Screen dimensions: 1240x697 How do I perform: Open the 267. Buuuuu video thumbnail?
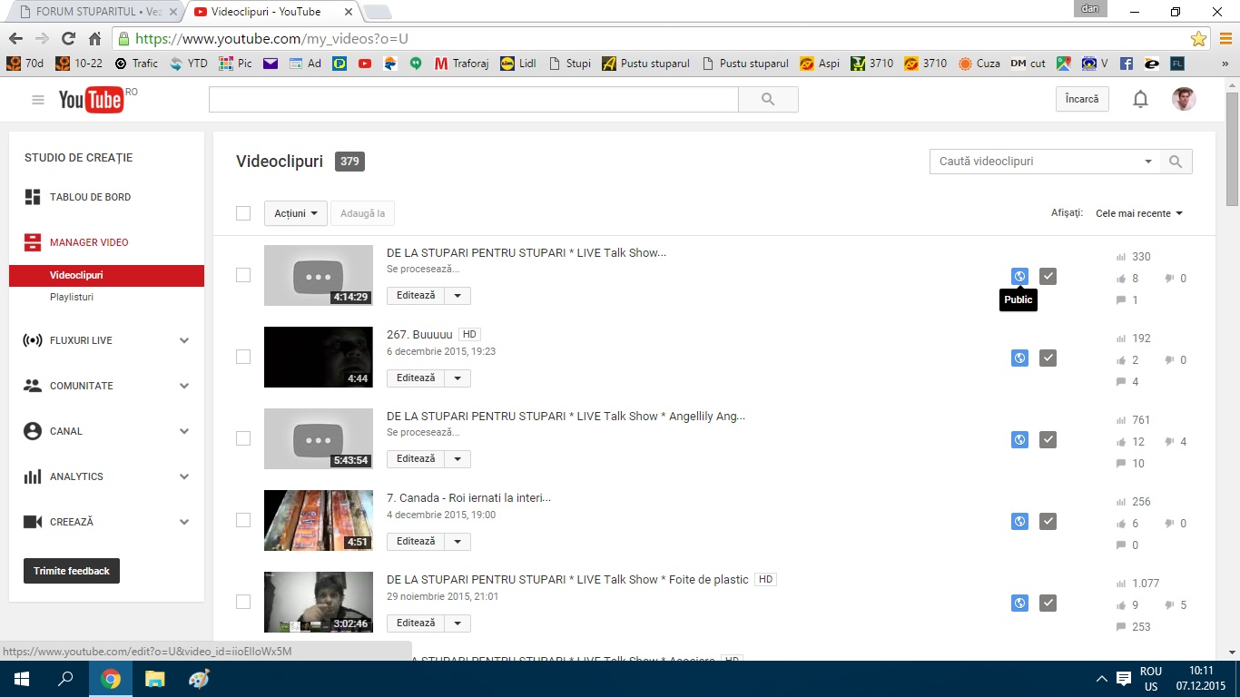[319, 357]
